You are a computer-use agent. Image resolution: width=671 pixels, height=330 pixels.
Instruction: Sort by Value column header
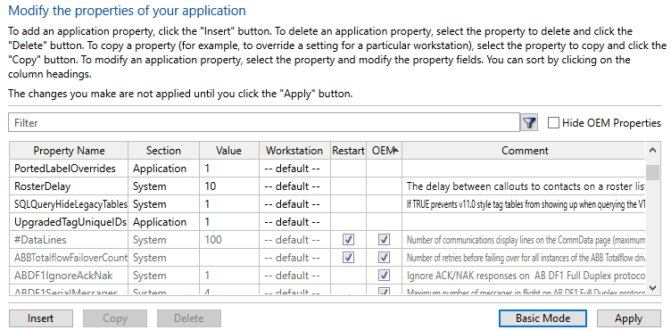click(229, 151)
